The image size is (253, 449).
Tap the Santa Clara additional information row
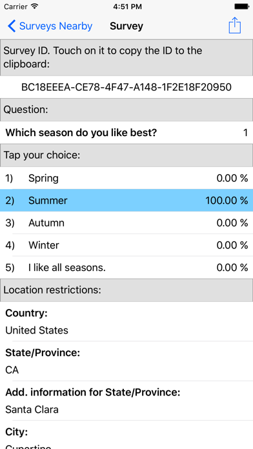coord(126,401)
